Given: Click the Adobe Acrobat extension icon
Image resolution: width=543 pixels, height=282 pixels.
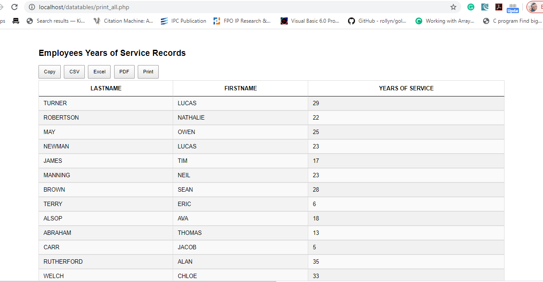Looking at the screenshot, I should point(499,7).
